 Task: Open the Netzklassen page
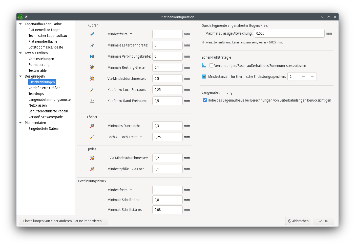pyautogui.click(x=38, y=105)
